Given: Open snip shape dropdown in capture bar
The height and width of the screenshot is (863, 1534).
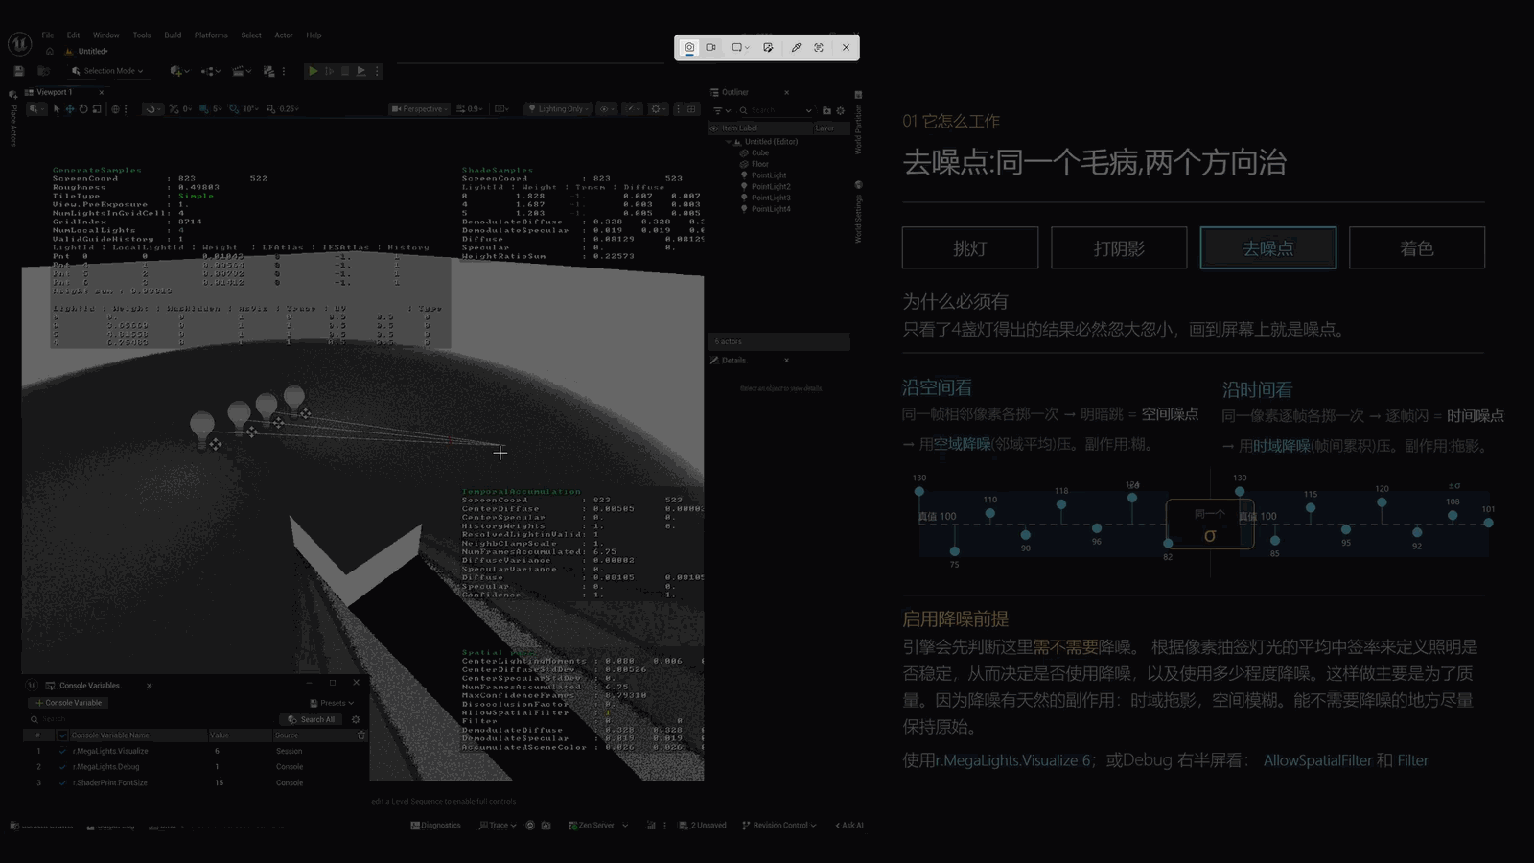Looking at the screenshot, I should point(740,47).
